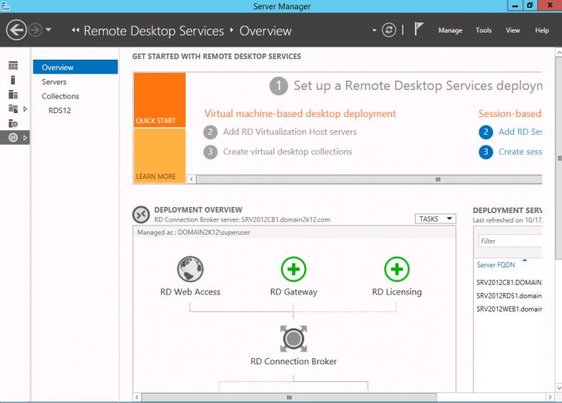Click the double-arrow breadcrumb chevron
562x403 pixels.
click(x=75, y=30)
